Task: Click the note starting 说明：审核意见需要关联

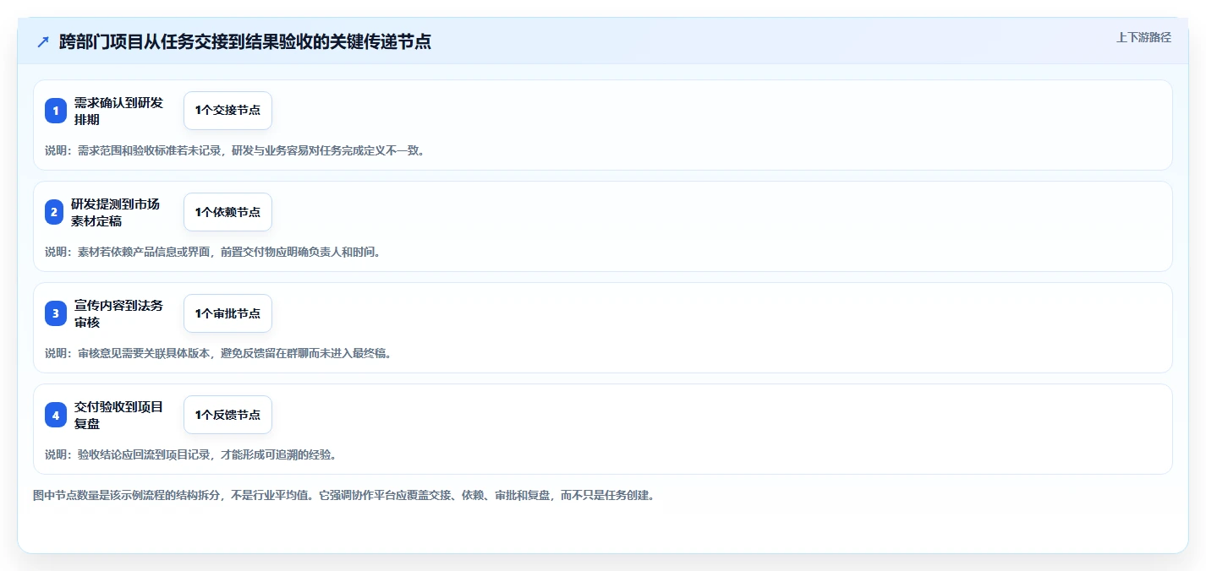Action: (218, 353)
